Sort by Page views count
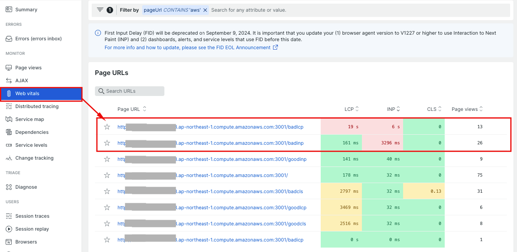The width and height of the screenshot is (517, 252). point(467,109)
